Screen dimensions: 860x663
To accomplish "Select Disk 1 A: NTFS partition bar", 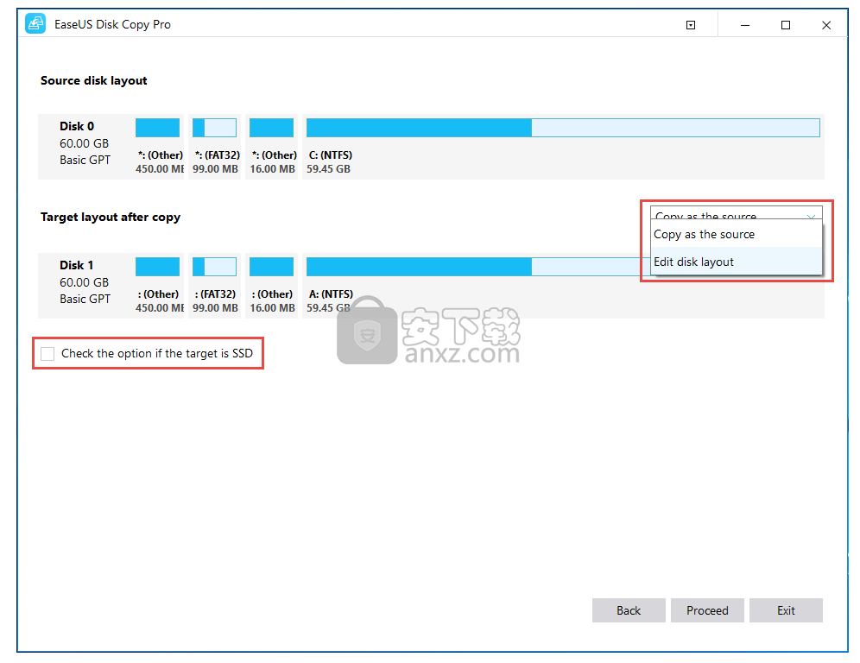I will coord(477,267).
